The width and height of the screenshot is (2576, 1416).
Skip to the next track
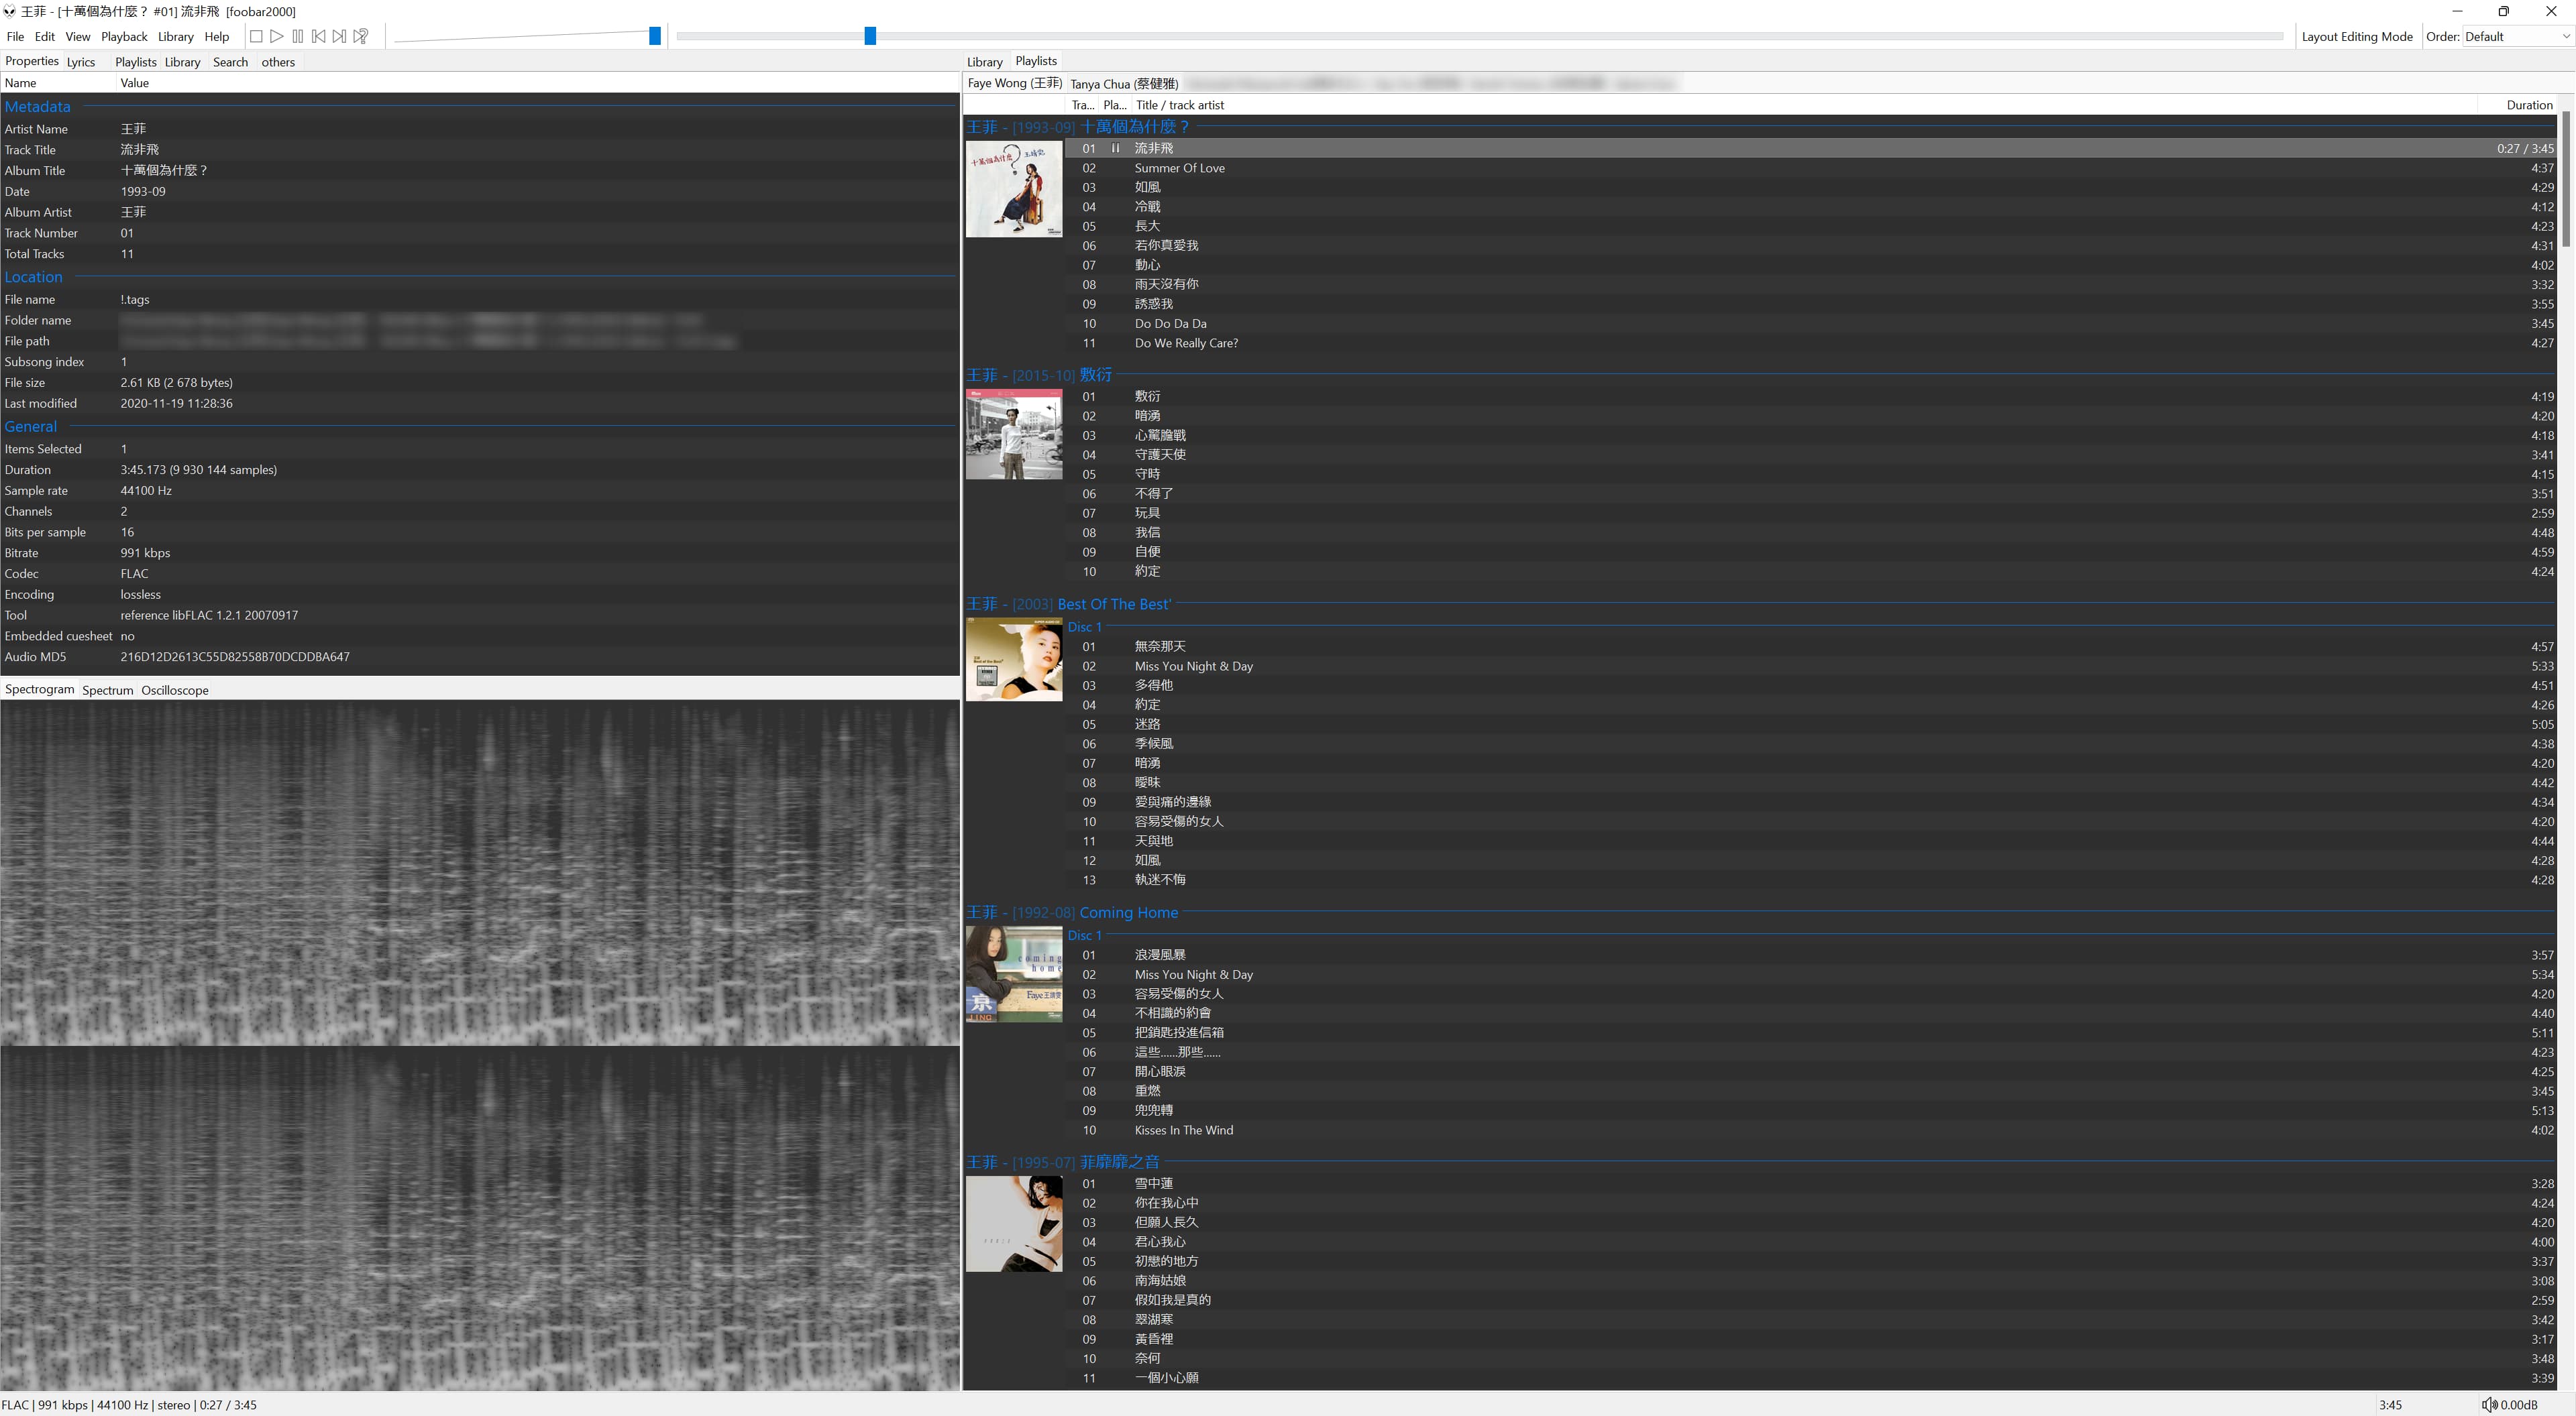click(340, 36)
